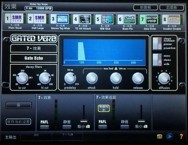The width and height of the screenshot is (188, 145).
Task: Click the classic/nonlinear/panner/powerbox mode switch
Action: click(157, 44)
